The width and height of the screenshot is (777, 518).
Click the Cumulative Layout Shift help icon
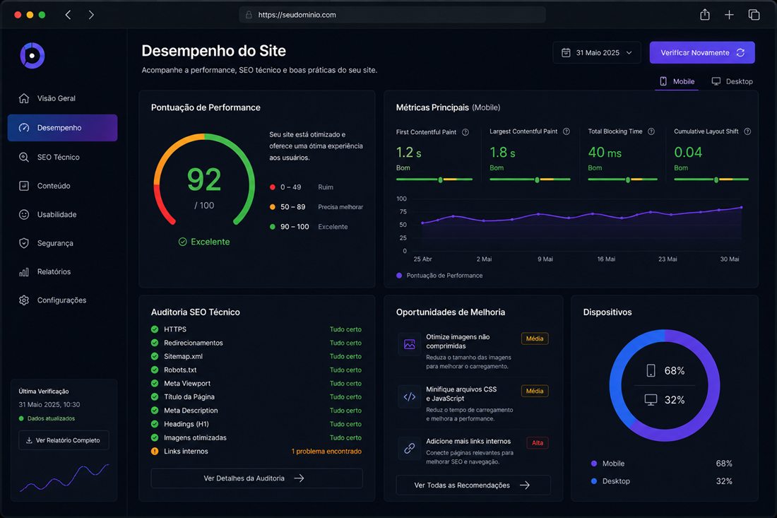747,131
